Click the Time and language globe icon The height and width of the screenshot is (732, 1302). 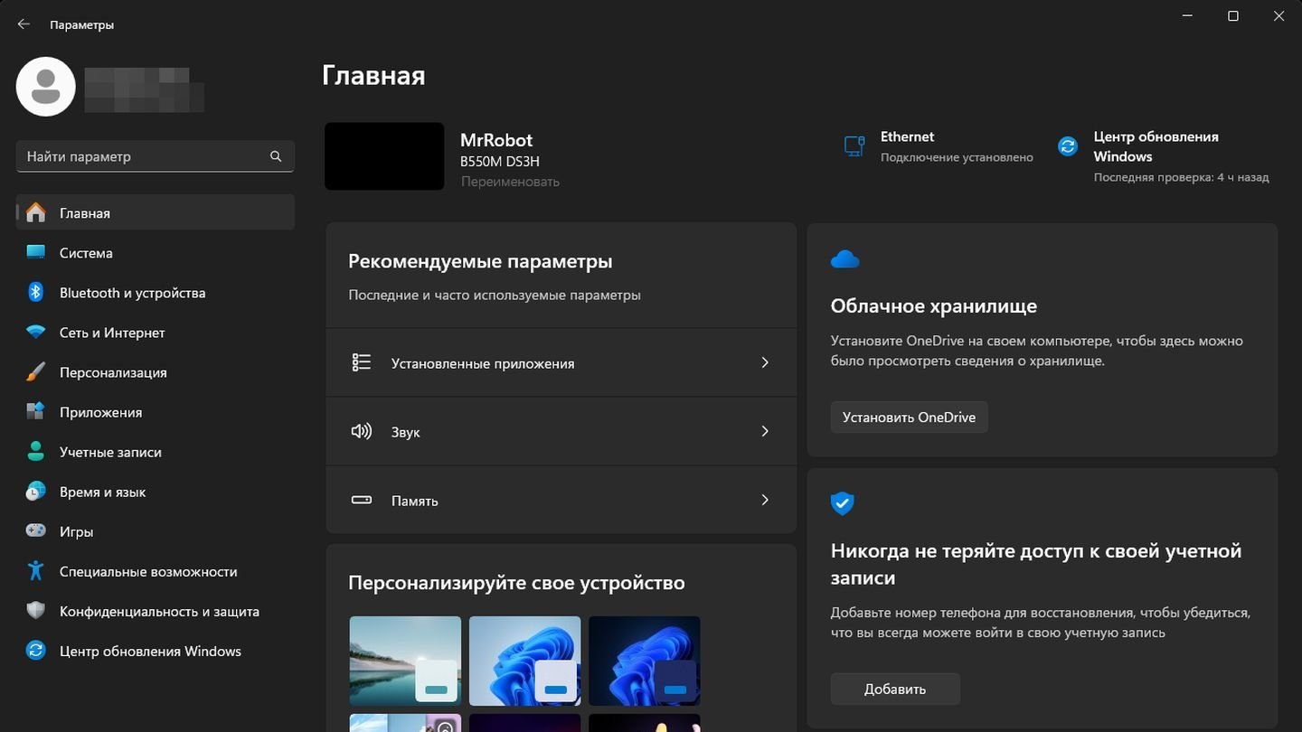[x=35, y=492]
